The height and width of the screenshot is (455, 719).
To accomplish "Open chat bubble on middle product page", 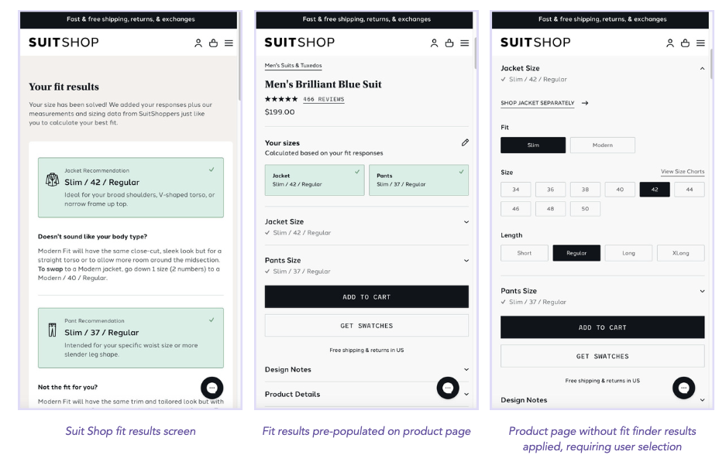I will [x=448, y=388].
